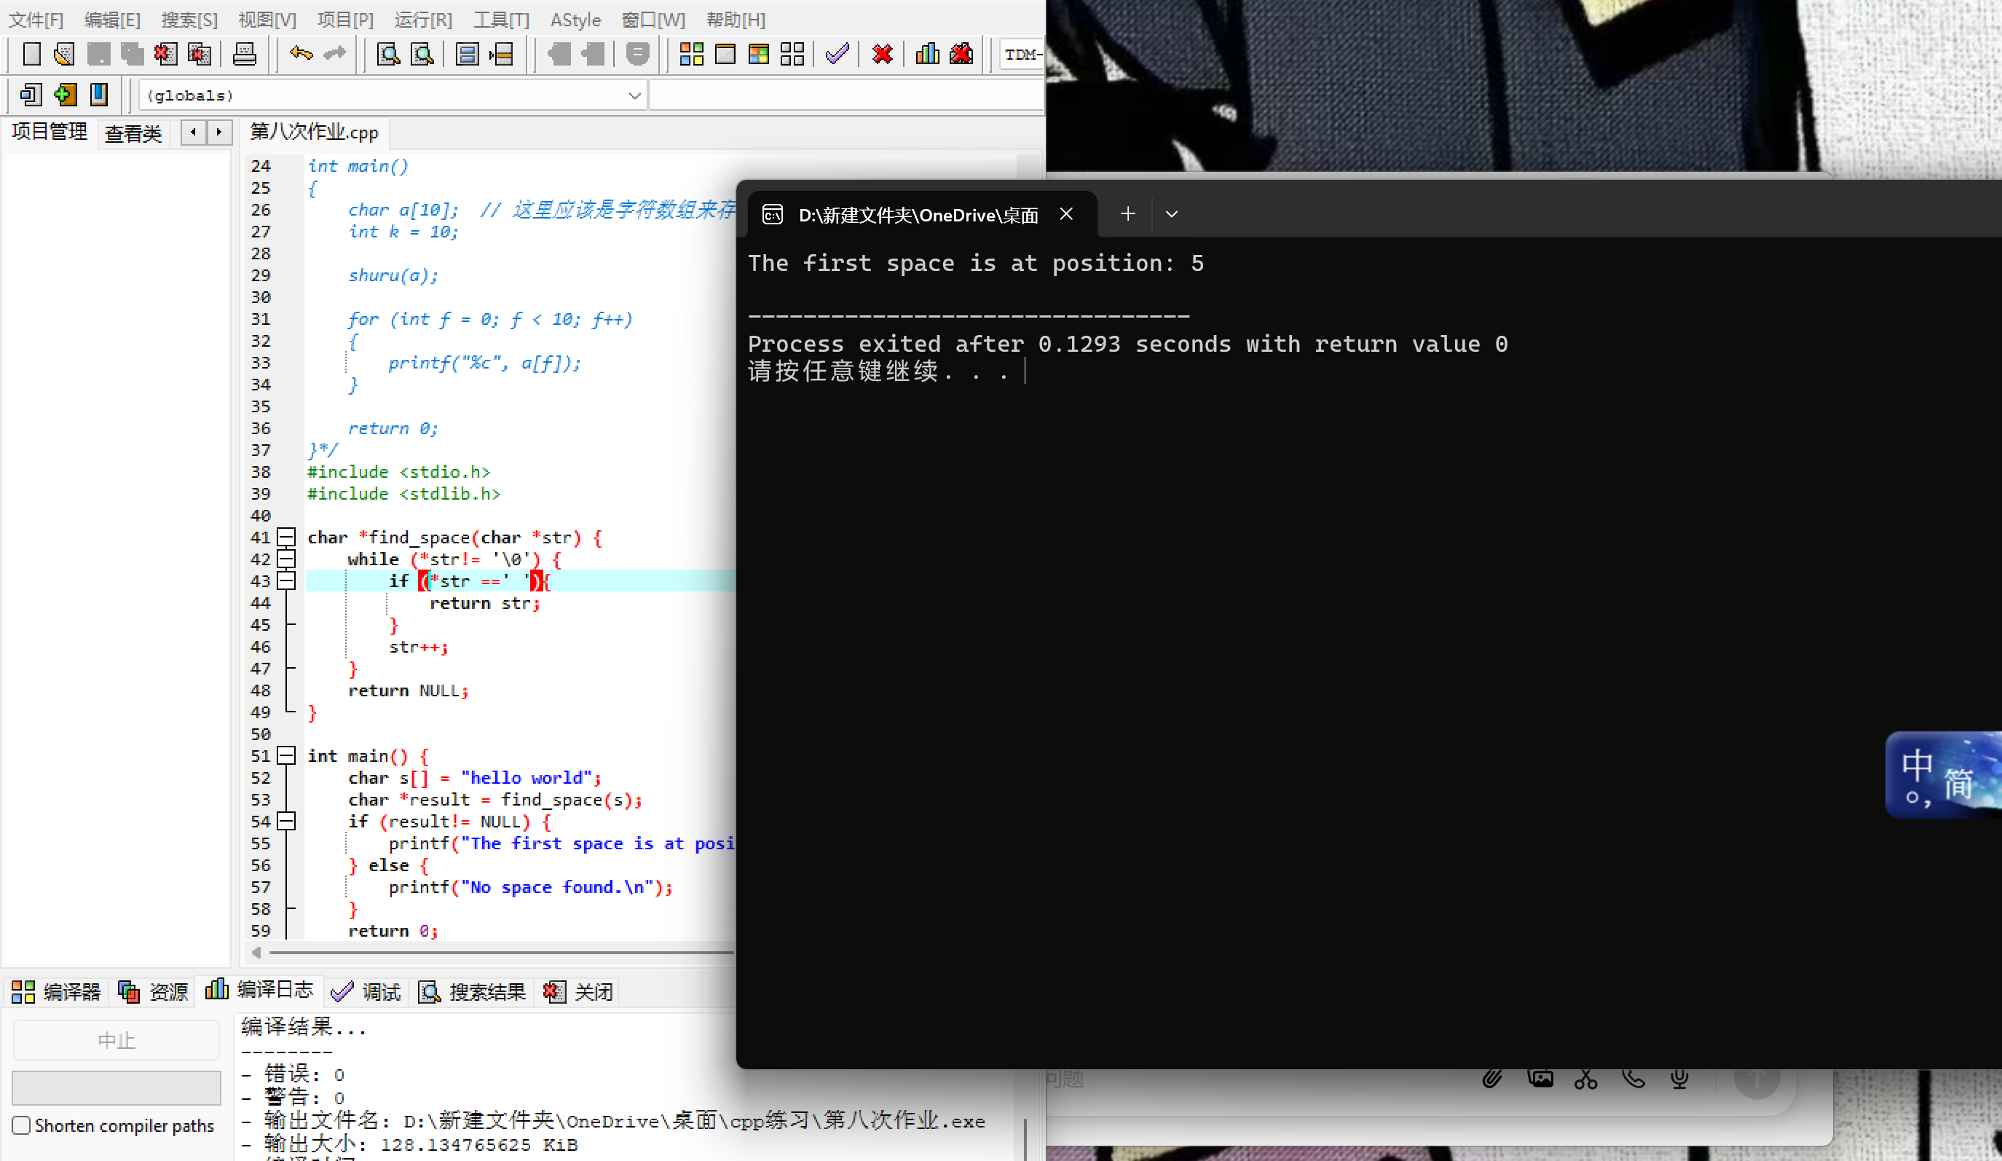The height and width of the screenshot is (1161, 2002).
Task: Open the (globals) scope dropdown
Action: (634, 95)
